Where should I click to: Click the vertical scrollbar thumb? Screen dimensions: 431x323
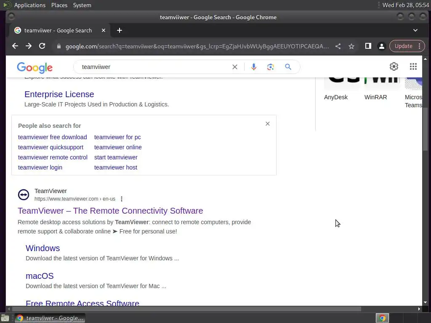point(425,129)
